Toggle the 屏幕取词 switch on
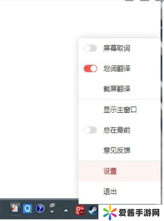 coord(90,48)
